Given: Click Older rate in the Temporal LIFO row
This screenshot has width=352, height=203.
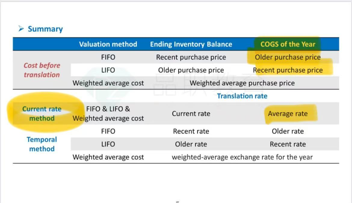Looking at the screenshot, I should 191,144.
